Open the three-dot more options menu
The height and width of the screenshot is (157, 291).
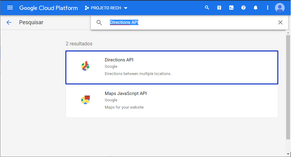coord(267,8)
